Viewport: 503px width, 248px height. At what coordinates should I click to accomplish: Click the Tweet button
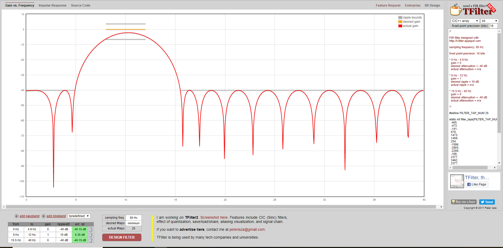tap(487, 202)
